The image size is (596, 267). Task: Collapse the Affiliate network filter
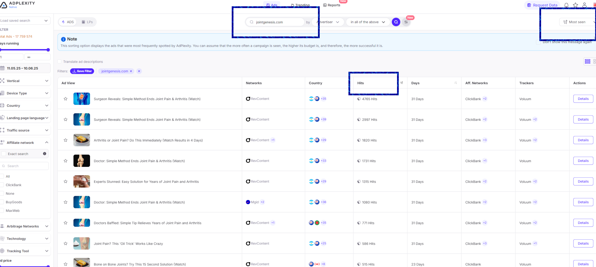pyautogui.click(x=25, y=143)
